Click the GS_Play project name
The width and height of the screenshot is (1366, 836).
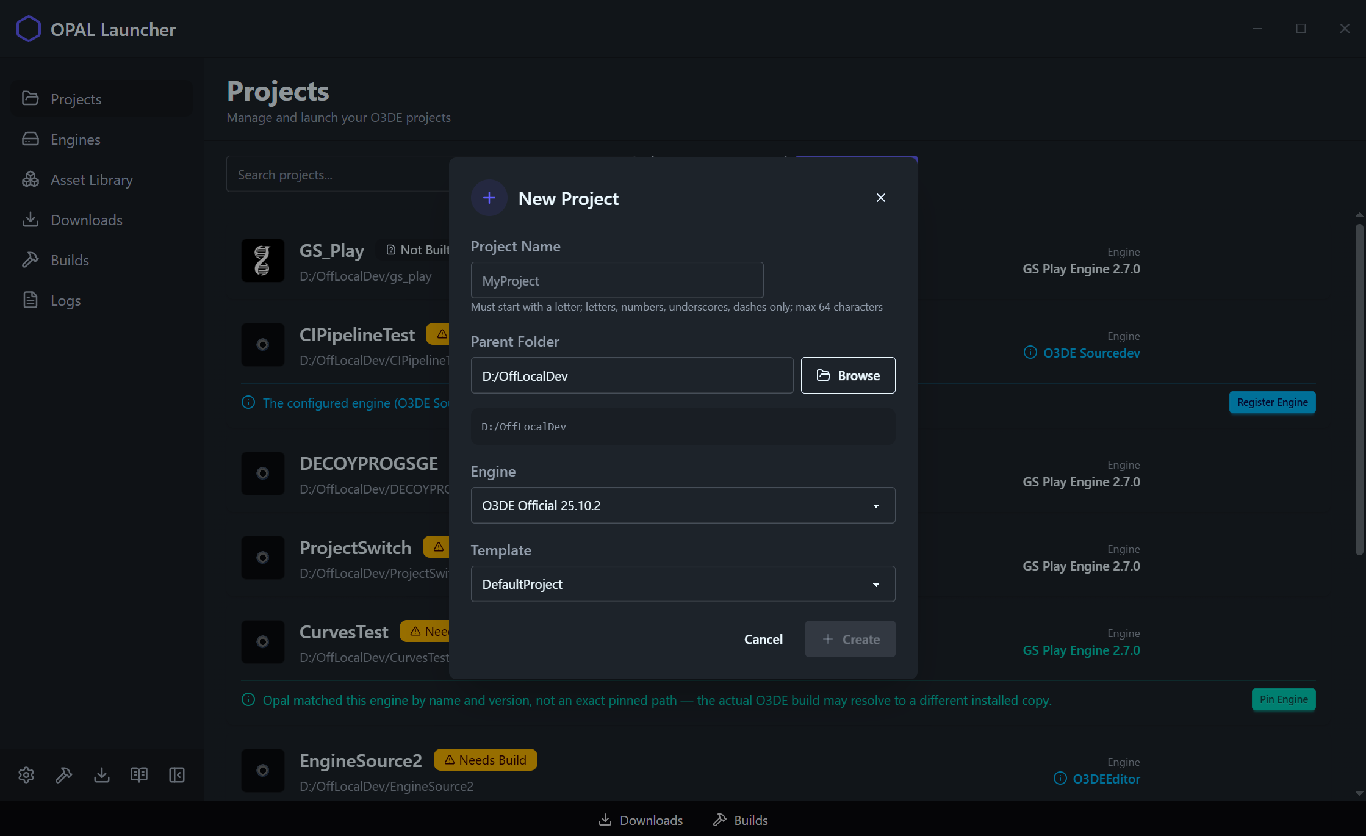click(x=331, y=250)
